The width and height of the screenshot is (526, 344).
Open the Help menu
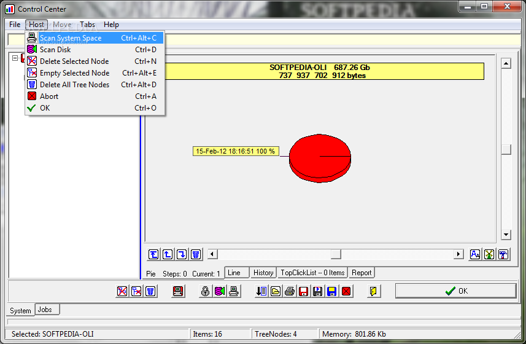pos(111,25)
